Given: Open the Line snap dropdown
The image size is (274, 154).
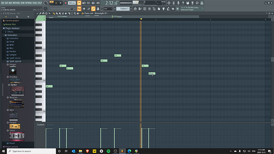Looking at the screenshot, I should (108, 9).
